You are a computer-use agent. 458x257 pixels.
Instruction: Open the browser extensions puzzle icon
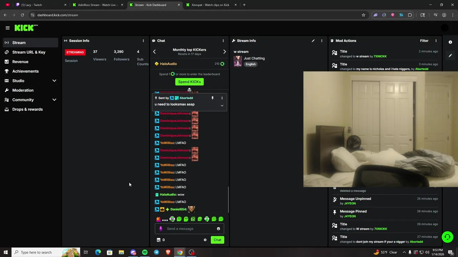coord(410,15)
